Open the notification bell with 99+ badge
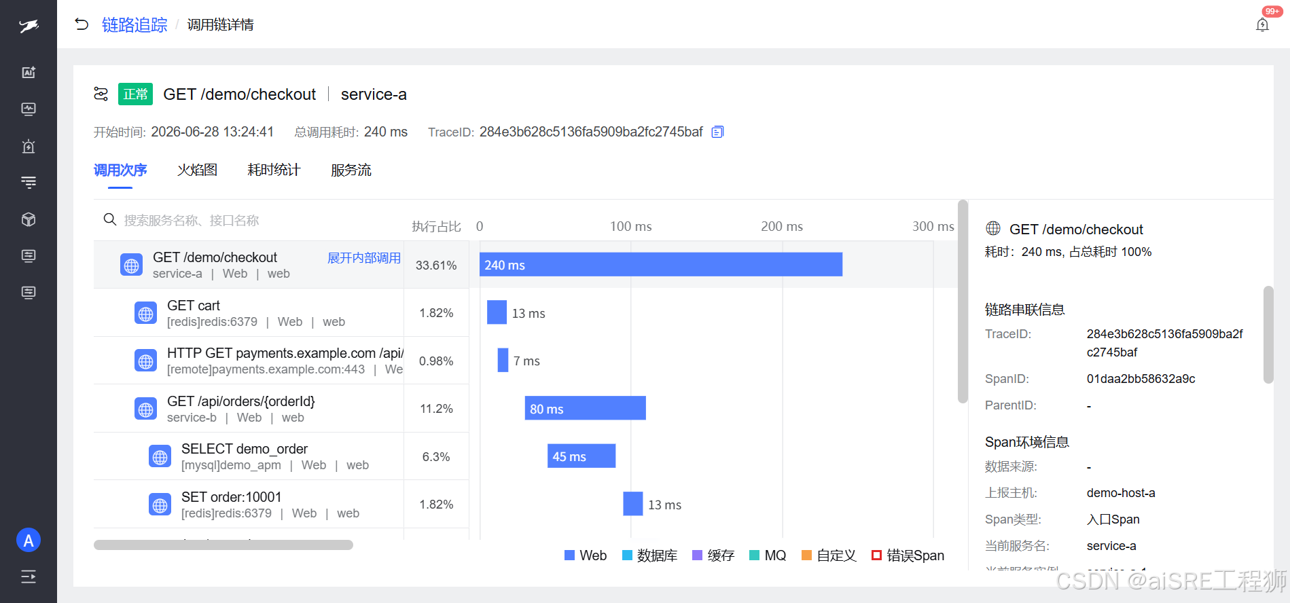Screen dimensions: 1290x603 1262,25
